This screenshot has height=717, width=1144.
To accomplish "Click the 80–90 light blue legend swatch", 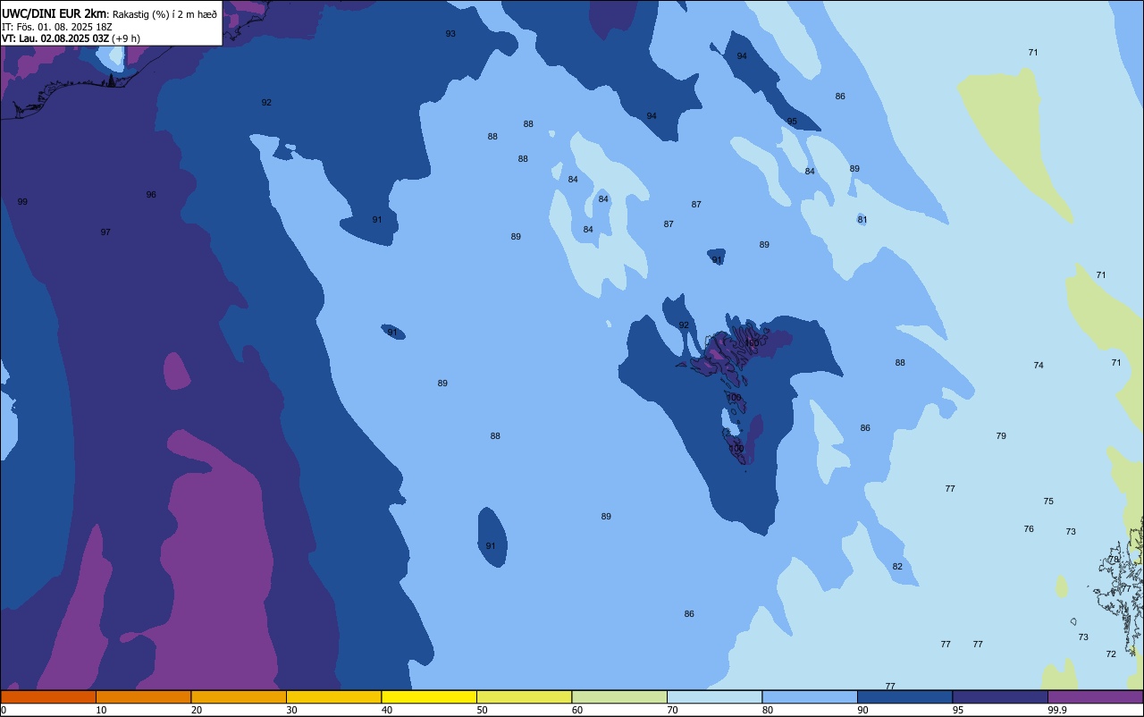I will (810, 696).
